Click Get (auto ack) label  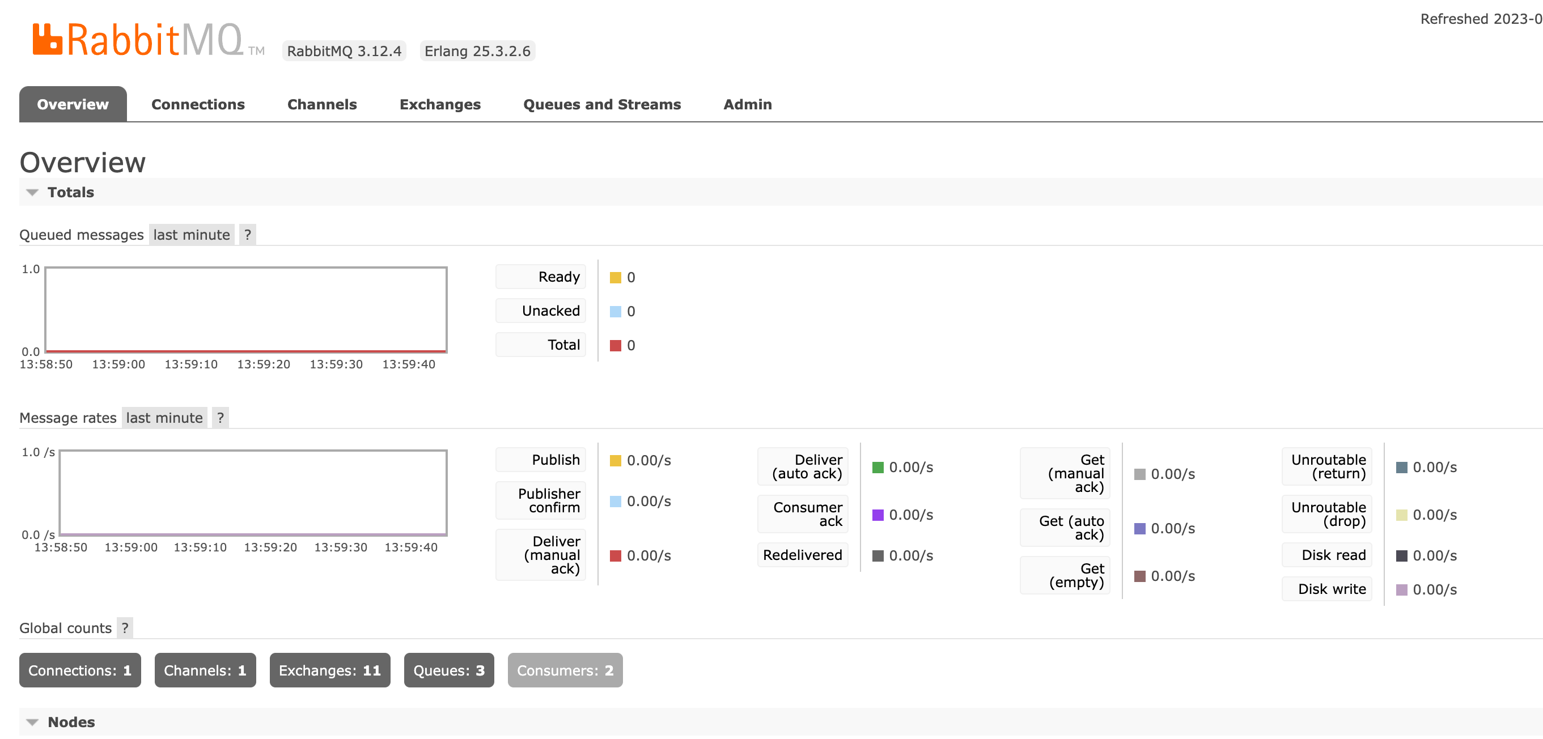tap(1065, 528)
